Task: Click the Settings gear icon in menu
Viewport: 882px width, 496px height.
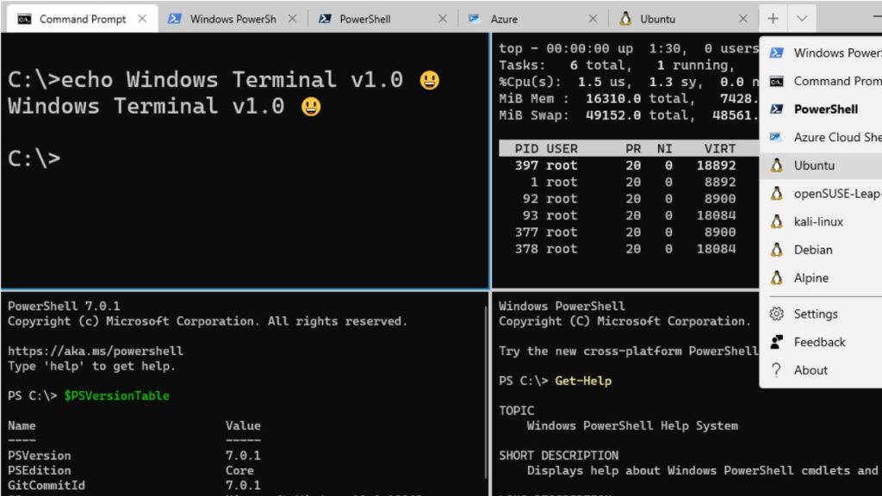Action: [x=776, y=314]
